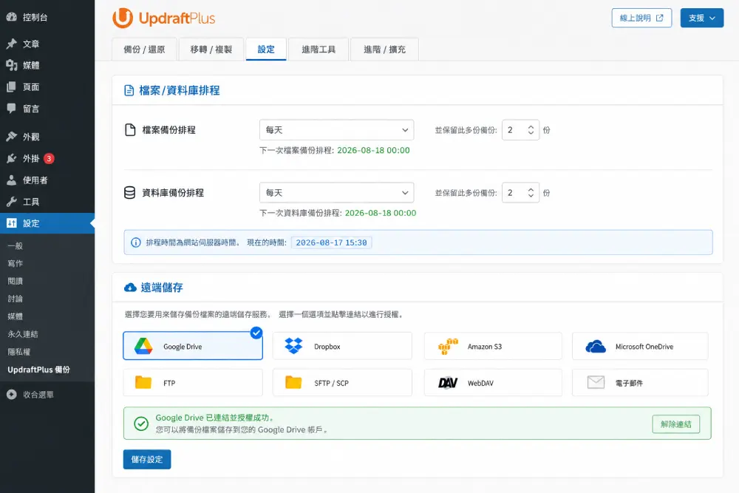Click the file icon beside 檔案備份排程
Screen dimensions: 739x493
coord(129,129)
